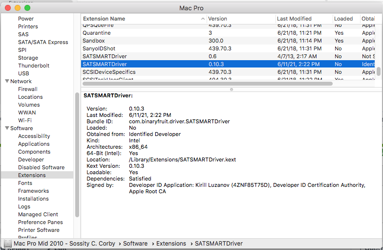Click Software in the bottom path bar
The width and height of the screenshot is (383, 250).
135,244
